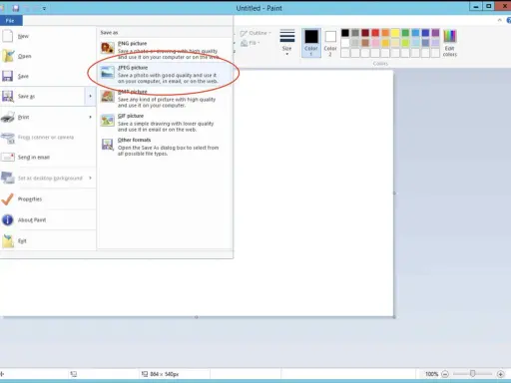Save as GIF picture option
The height and width of the screenshot is (383, 511).
[165, 123]
